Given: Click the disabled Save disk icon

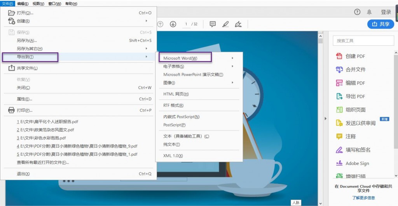Looking at the screenshot, I should click(x=11, y=33).
